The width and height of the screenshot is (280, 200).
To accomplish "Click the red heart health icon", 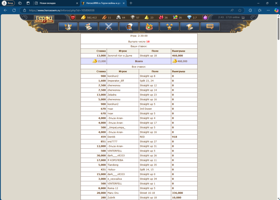I will point(73,17).
